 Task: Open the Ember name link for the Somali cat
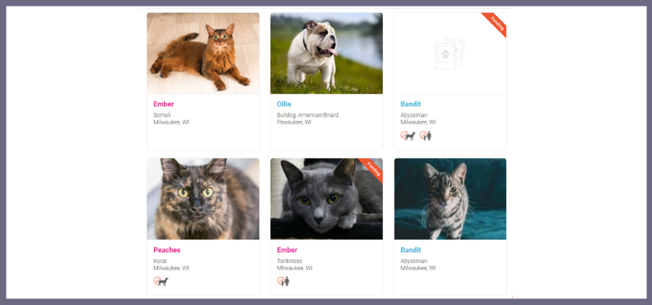pyautogui.click(x=163, y=104)
